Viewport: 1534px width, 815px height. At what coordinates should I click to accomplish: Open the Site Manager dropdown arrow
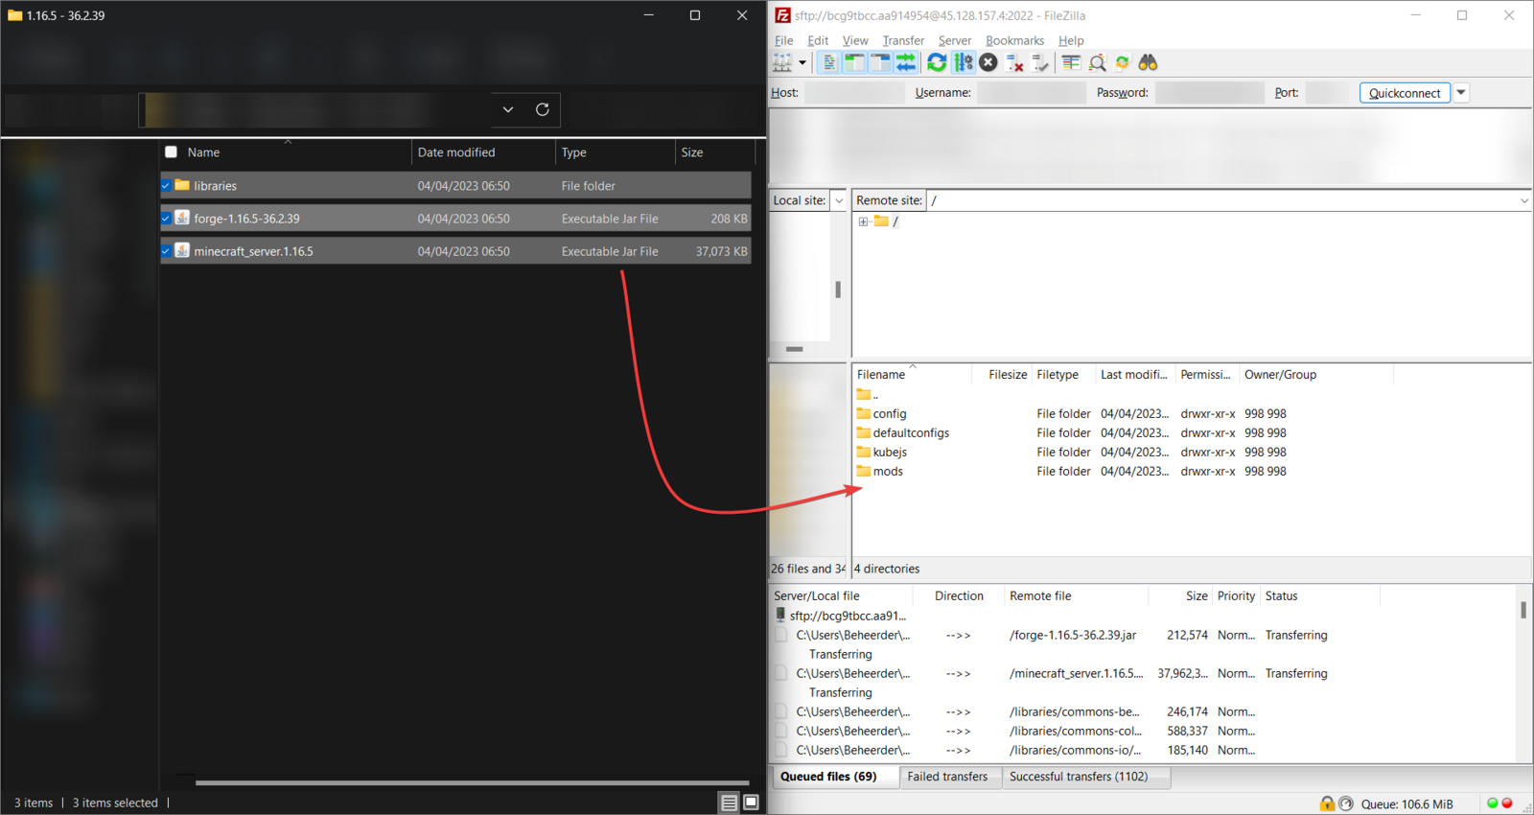click(802, 63)
